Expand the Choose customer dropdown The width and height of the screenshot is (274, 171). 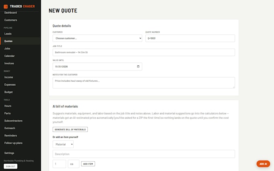coord(98,38)
